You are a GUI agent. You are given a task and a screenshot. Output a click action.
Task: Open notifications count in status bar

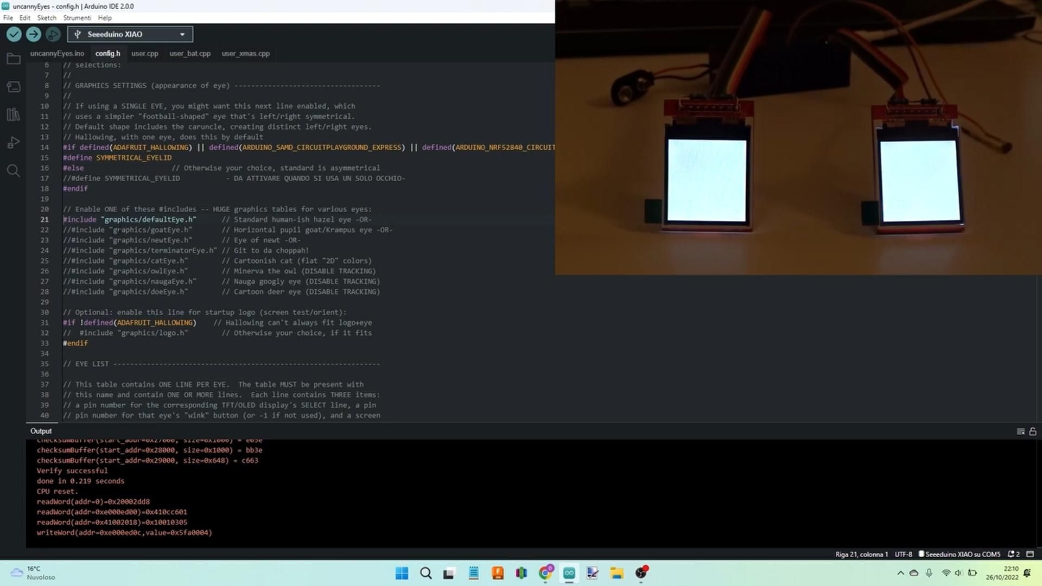click(1014, 554)
